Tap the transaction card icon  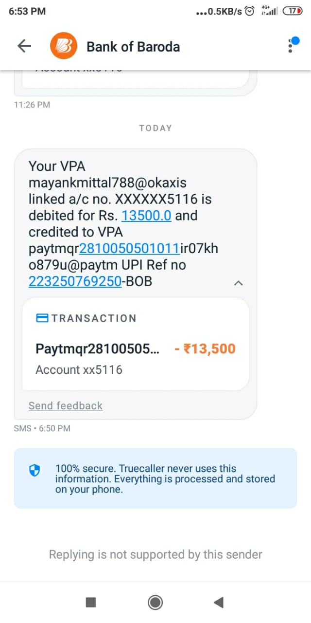[42, 318]
